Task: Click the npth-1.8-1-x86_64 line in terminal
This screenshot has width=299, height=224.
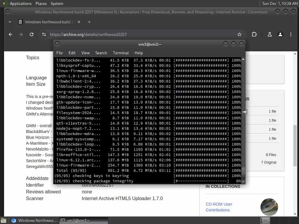Action: pos(149,76)
